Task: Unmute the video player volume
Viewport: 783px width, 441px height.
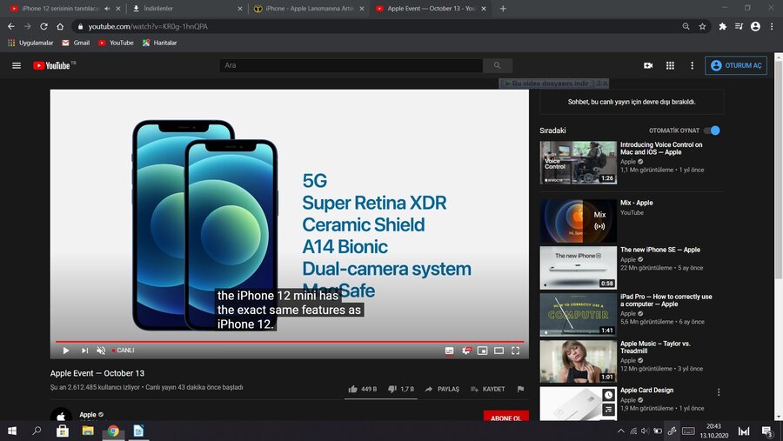Action: click(x=101, y=351)
